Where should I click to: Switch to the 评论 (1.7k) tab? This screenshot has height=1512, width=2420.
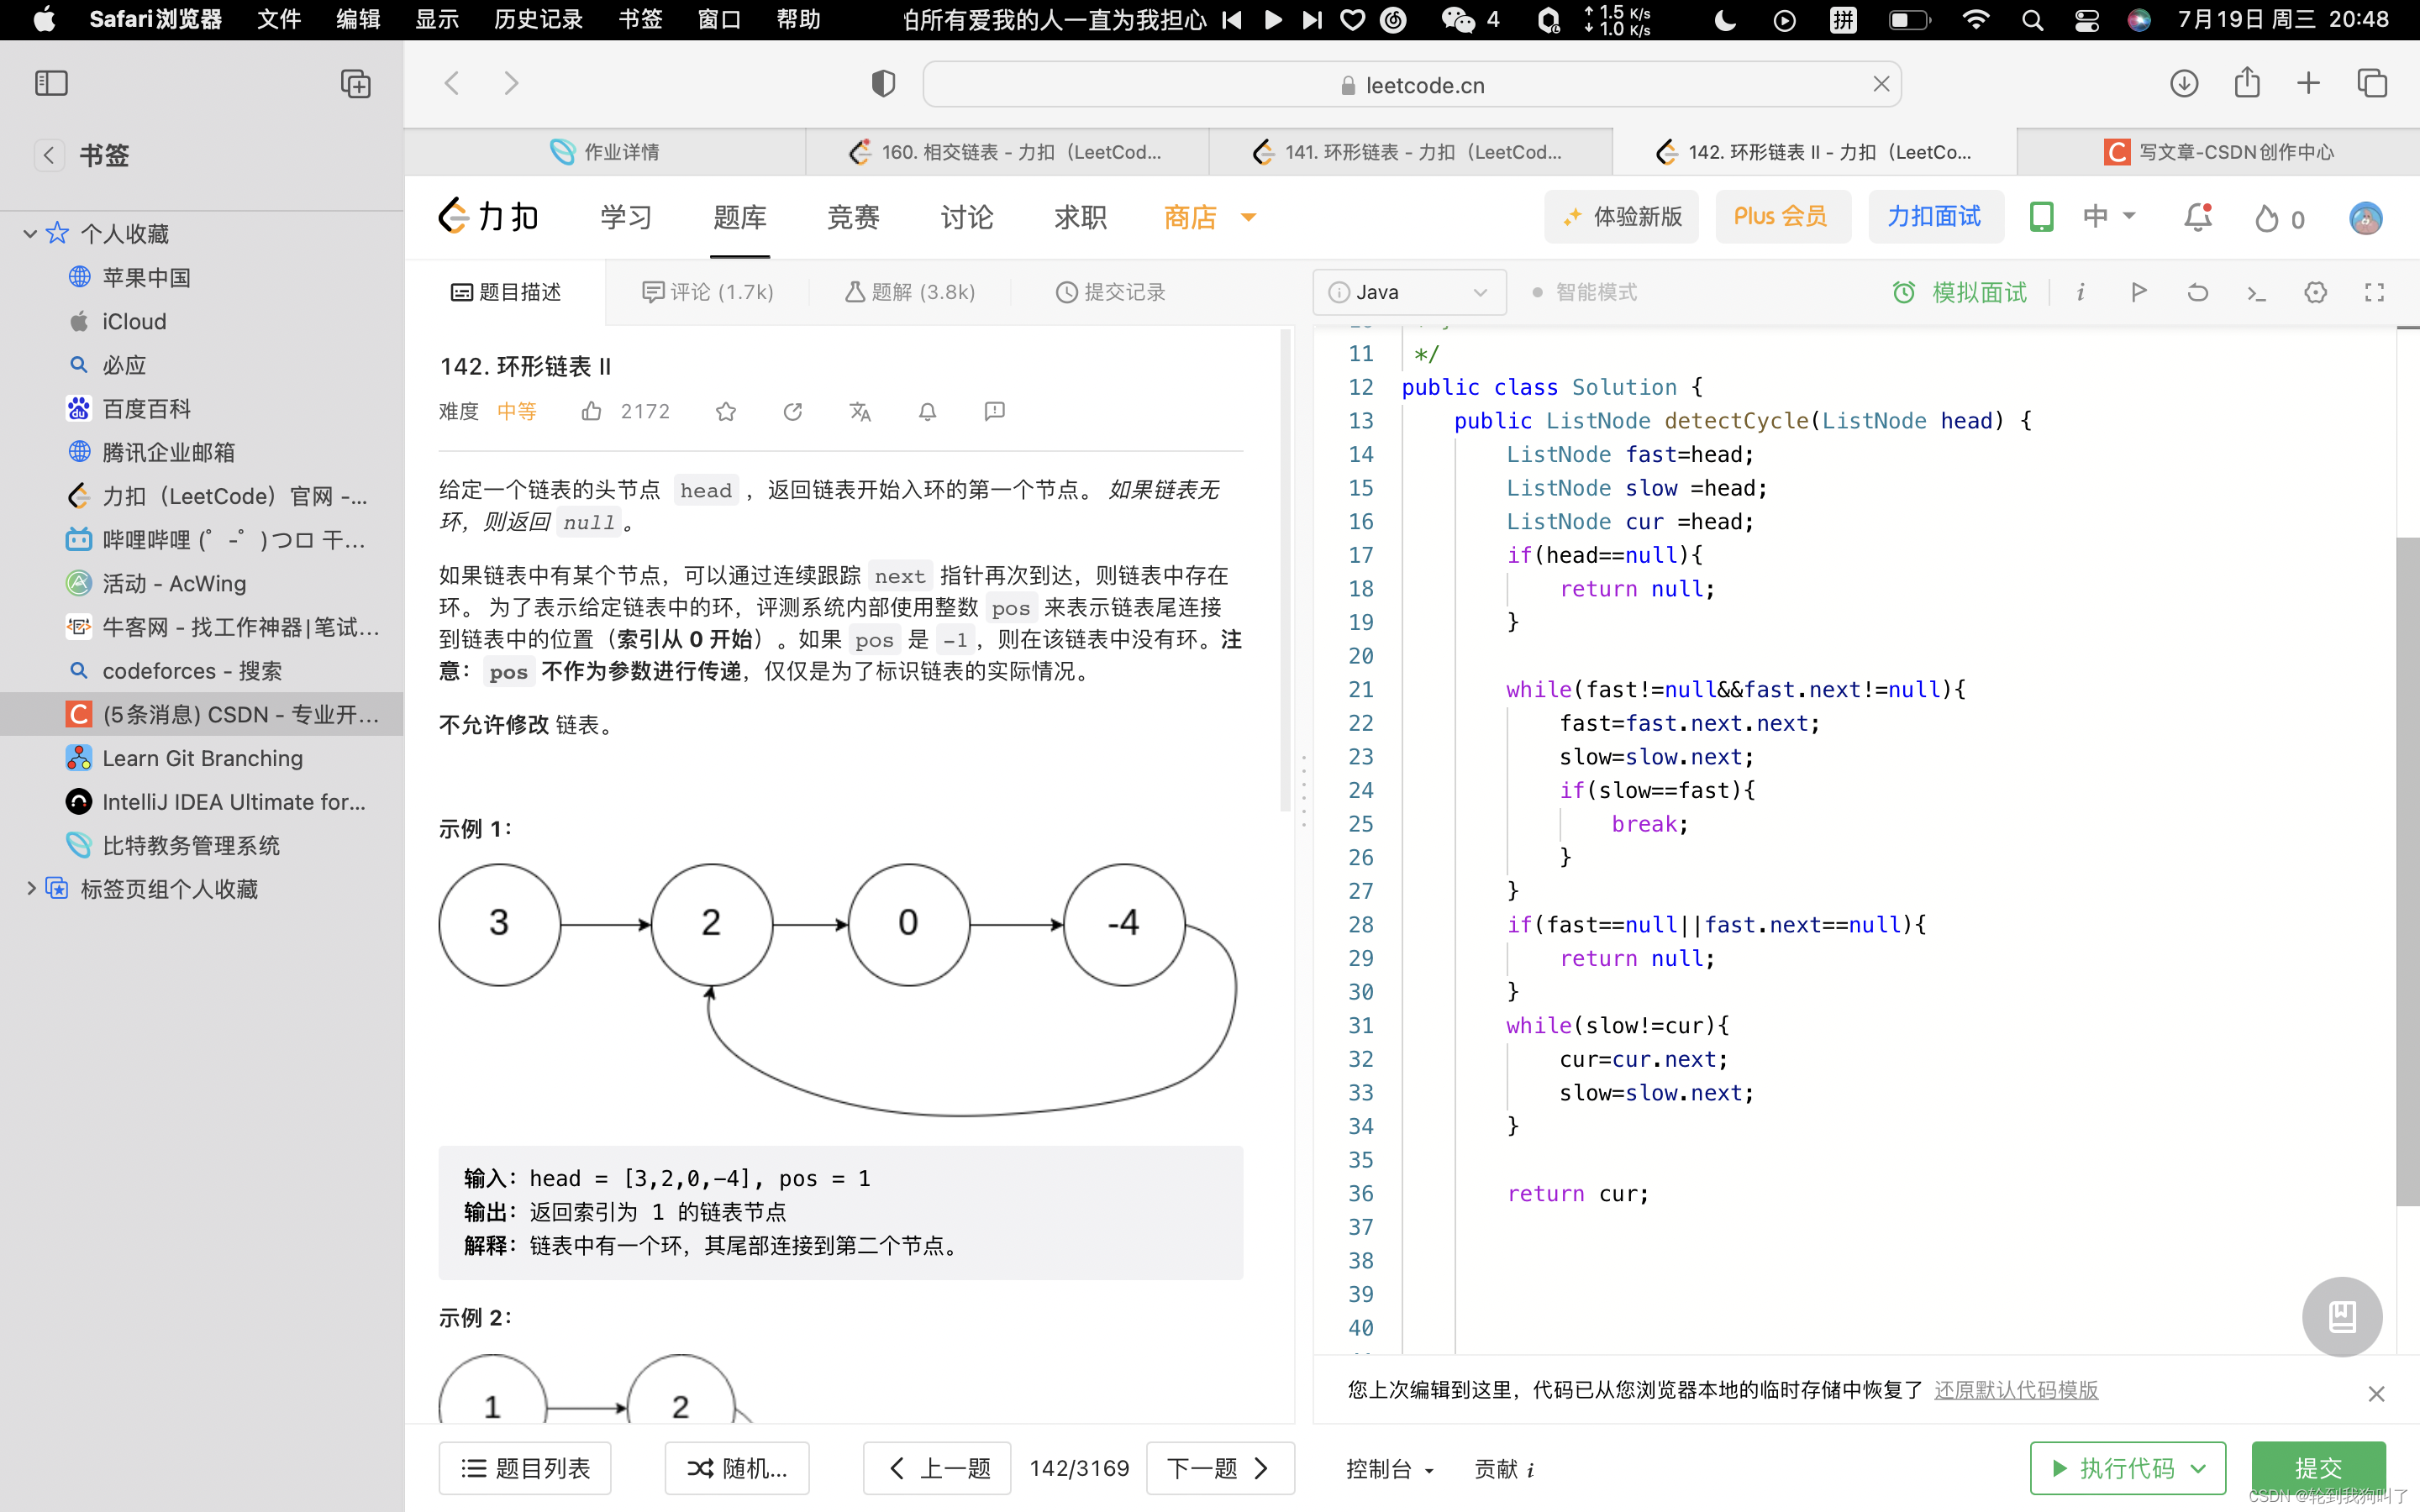click(707, 292)
